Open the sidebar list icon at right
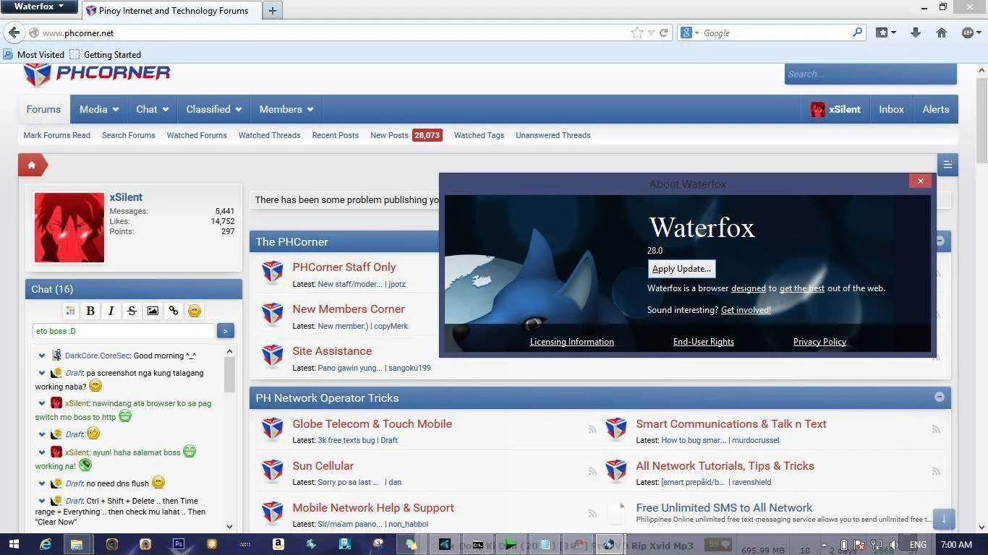The height and width of the screenshot is (555, 988). pos(947,165)
